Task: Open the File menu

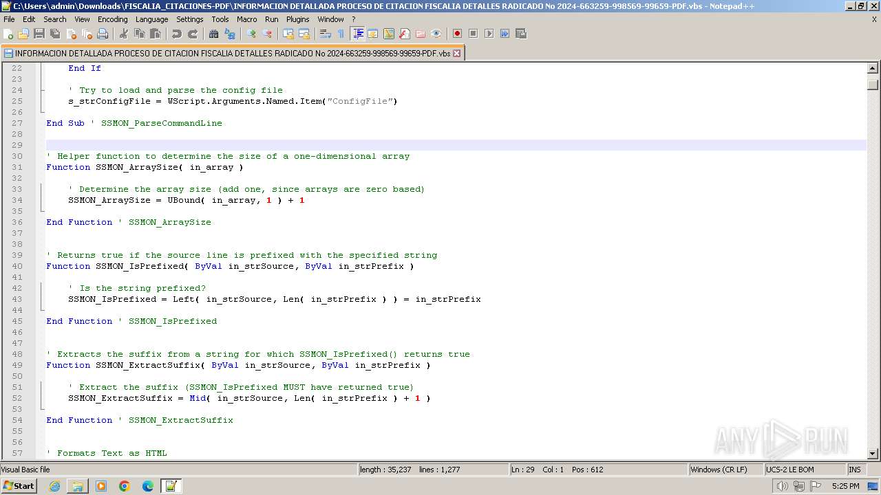Action: [9, 19]
